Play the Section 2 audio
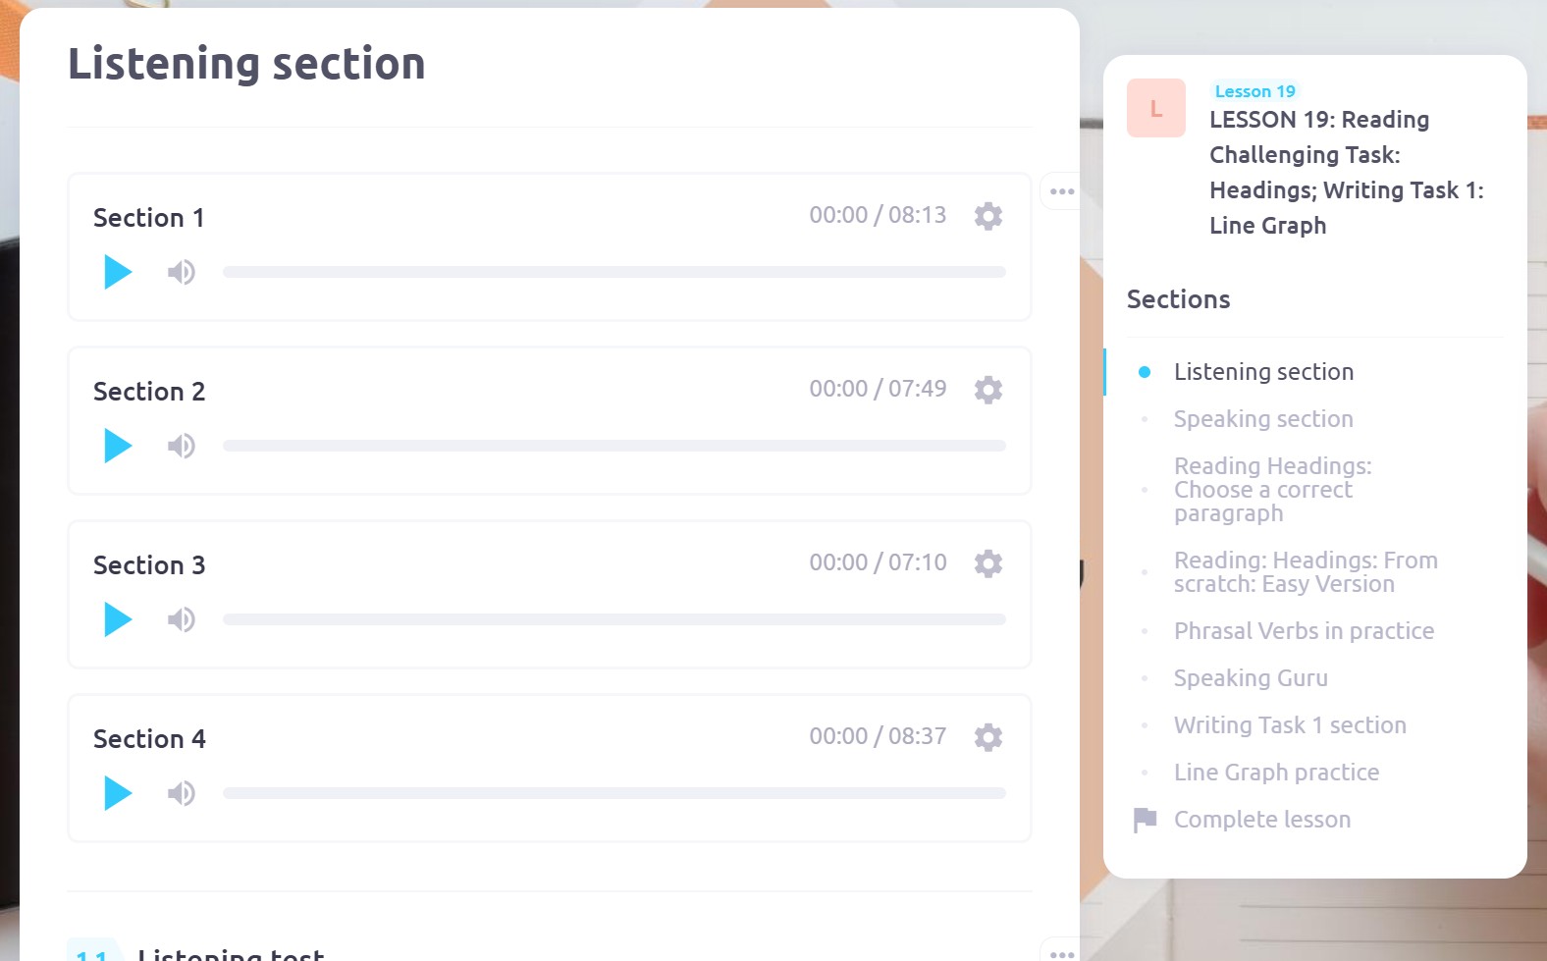Screen dimensions: 1547x961 118,446
